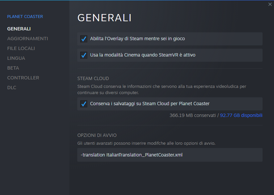This screenshot has height=195, width=274.
Task: Click the OPZIONI DI AVVIO heading
Action: tap(97, 135)
